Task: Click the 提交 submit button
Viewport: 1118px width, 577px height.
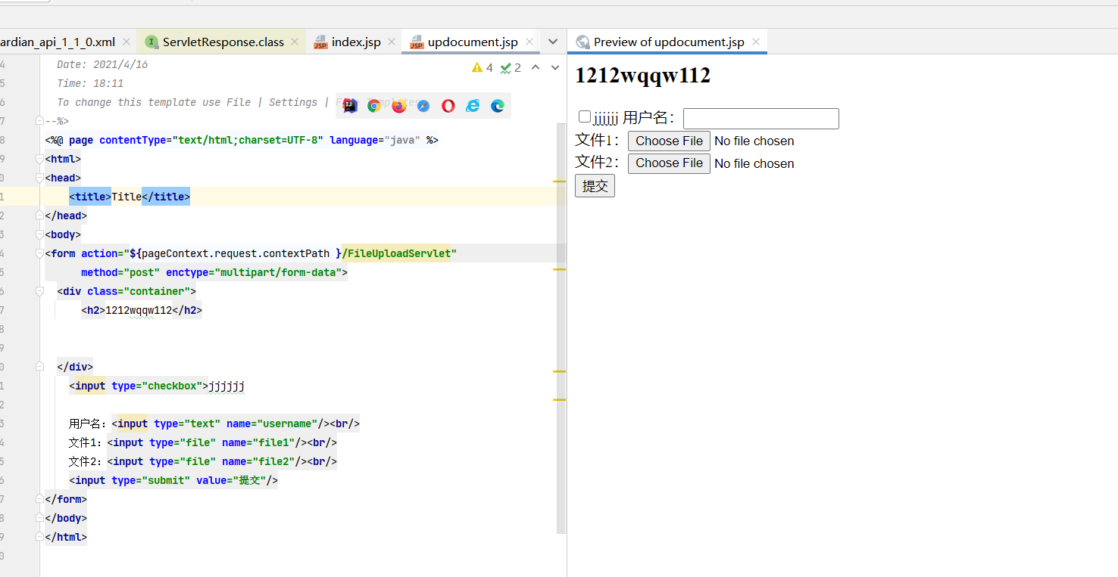Action: [x=595, y=186]
